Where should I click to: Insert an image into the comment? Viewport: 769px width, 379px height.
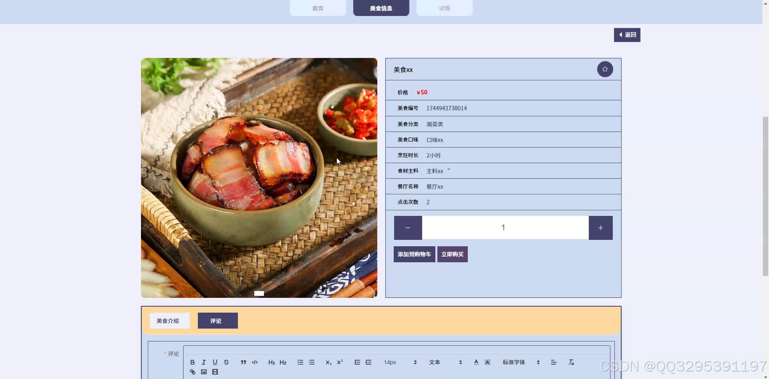point(203,372)
